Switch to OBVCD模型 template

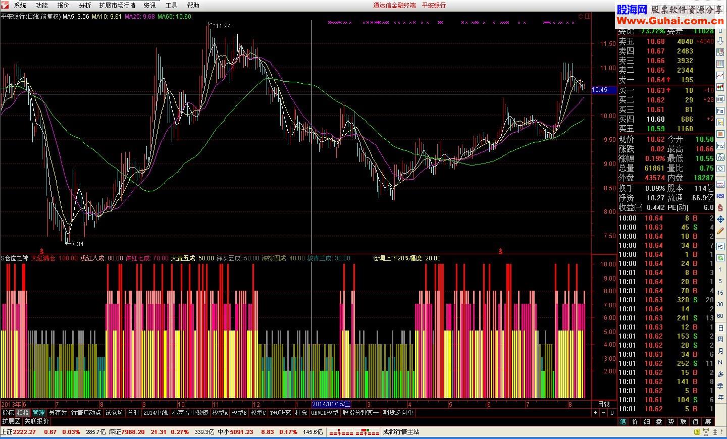pos(325,413)
